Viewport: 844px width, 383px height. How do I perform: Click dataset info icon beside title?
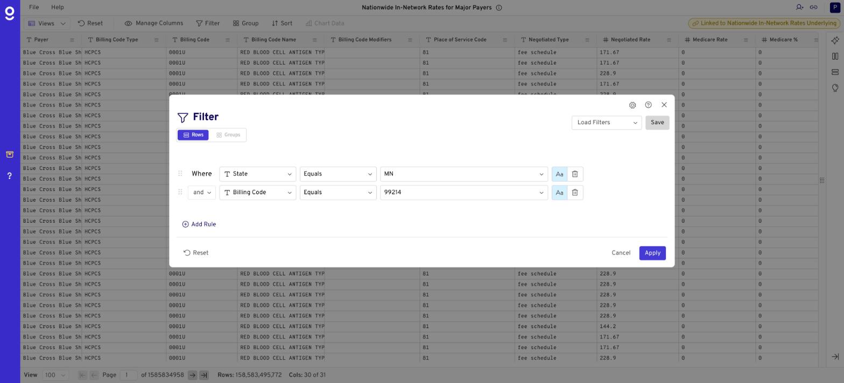499,8
